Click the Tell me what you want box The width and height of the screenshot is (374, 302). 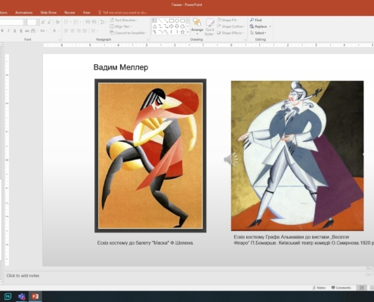point(122,13)
